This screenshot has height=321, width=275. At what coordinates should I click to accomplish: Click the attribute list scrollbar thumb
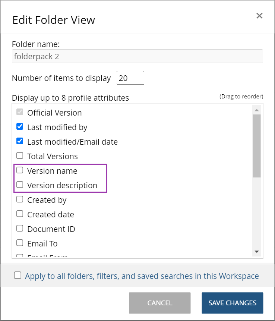[256, 145]
